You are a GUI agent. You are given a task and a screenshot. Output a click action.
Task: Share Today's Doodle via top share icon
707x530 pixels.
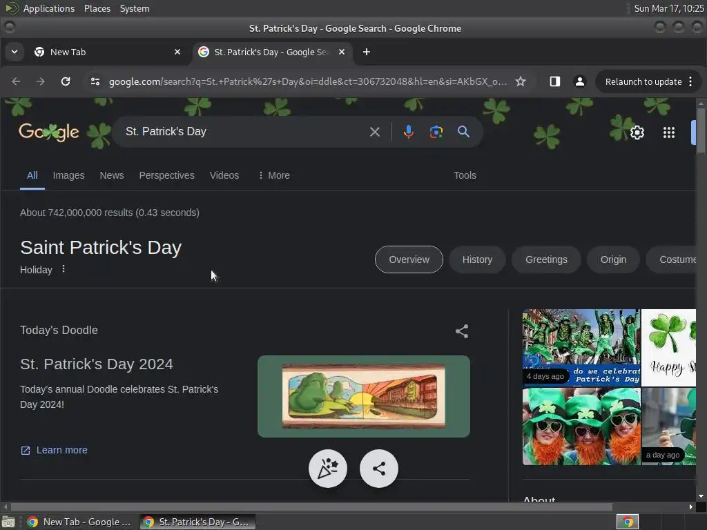coord(462,331)
